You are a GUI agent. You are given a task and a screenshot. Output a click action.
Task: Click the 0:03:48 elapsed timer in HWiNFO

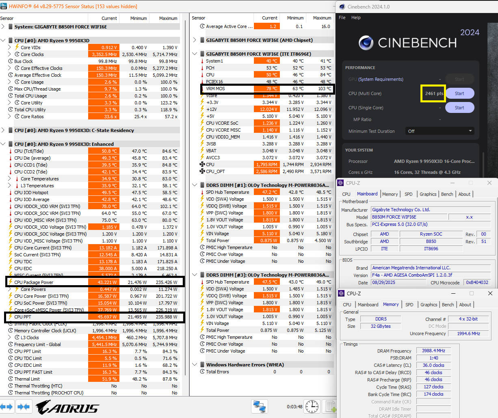pyautogui.click(x=294, y=406)
